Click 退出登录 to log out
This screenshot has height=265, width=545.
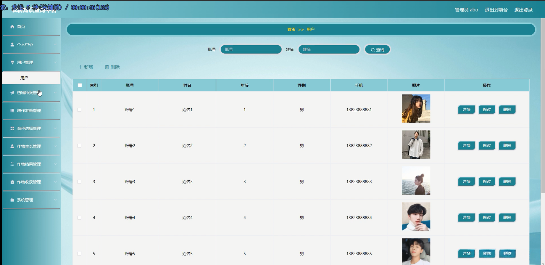click(523, 10)
